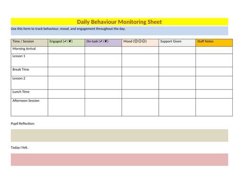Select the Break Time row label

coord(21,70)
